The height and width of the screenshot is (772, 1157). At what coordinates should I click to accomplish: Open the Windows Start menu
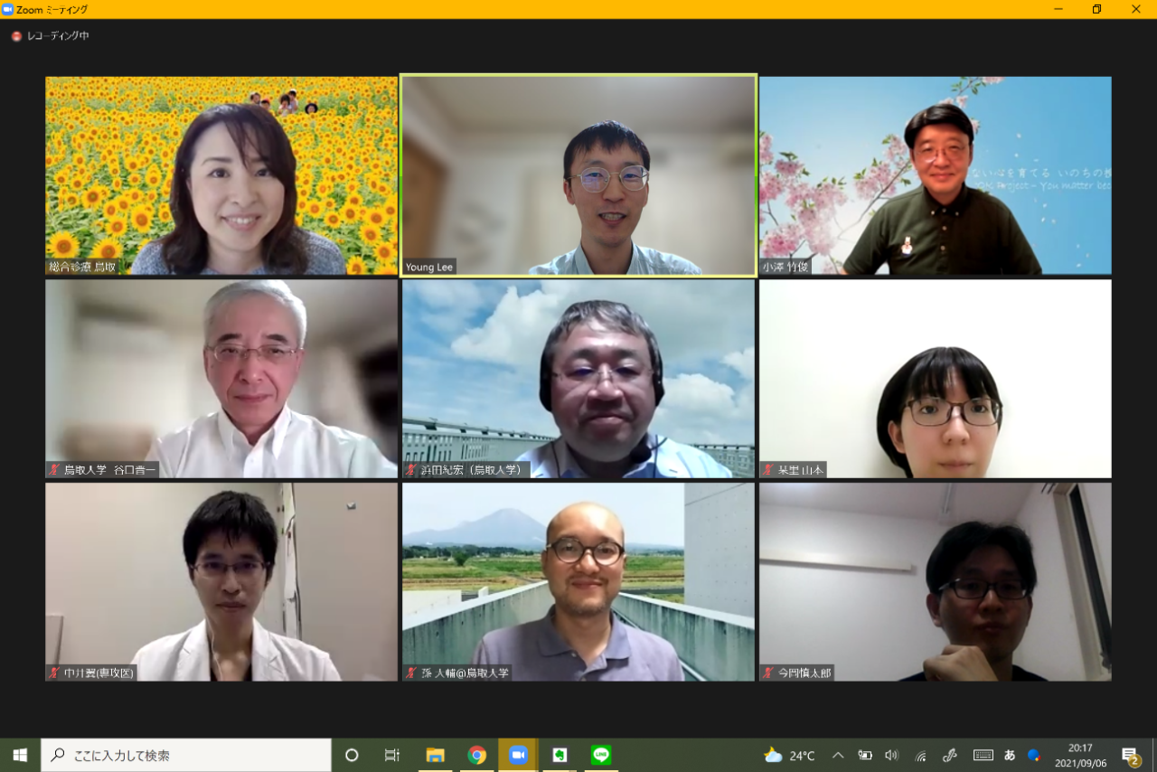(20, 755)
